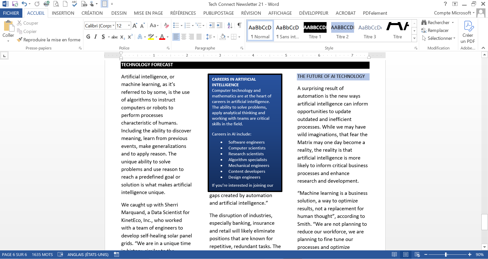
Task: Click the Undo arrow icon
Action: tap(24, 4)
